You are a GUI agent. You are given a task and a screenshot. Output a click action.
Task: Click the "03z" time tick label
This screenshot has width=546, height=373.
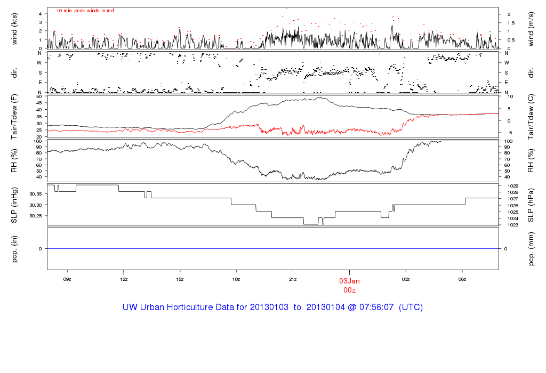[406, 279]
